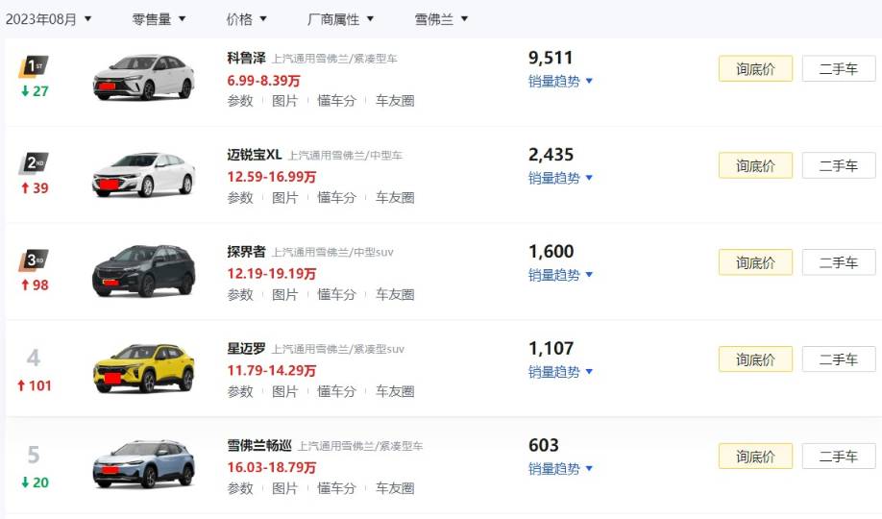The width and height of the screenshot is (882, 519).
Task: Click the 2nd place rank badge icon
Action: 34,163
